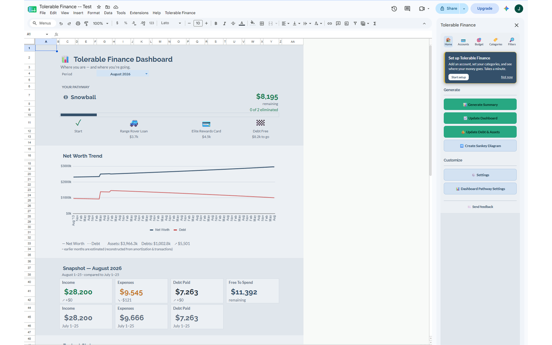
Task: Click the font size input field
Action: (x=198, y=23)
